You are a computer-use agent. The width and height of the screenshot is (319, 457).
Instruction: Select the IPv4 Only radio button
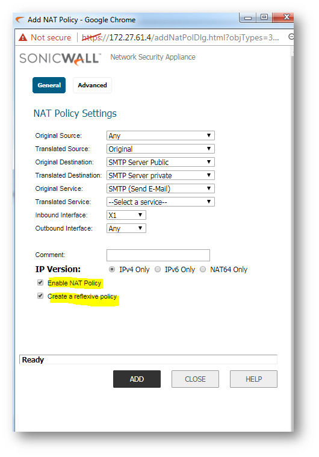pos(112,269)
